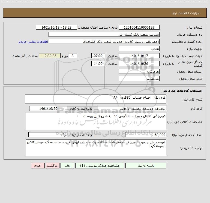The width and height of the screenshot is (210, 203).
Task: Click the quantity field 60,000
Action: pos(146,135)
